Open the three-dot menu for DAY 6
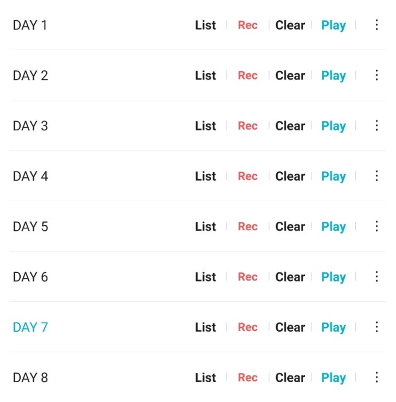This screenshot has width=396, height=402. pos(376,277)
